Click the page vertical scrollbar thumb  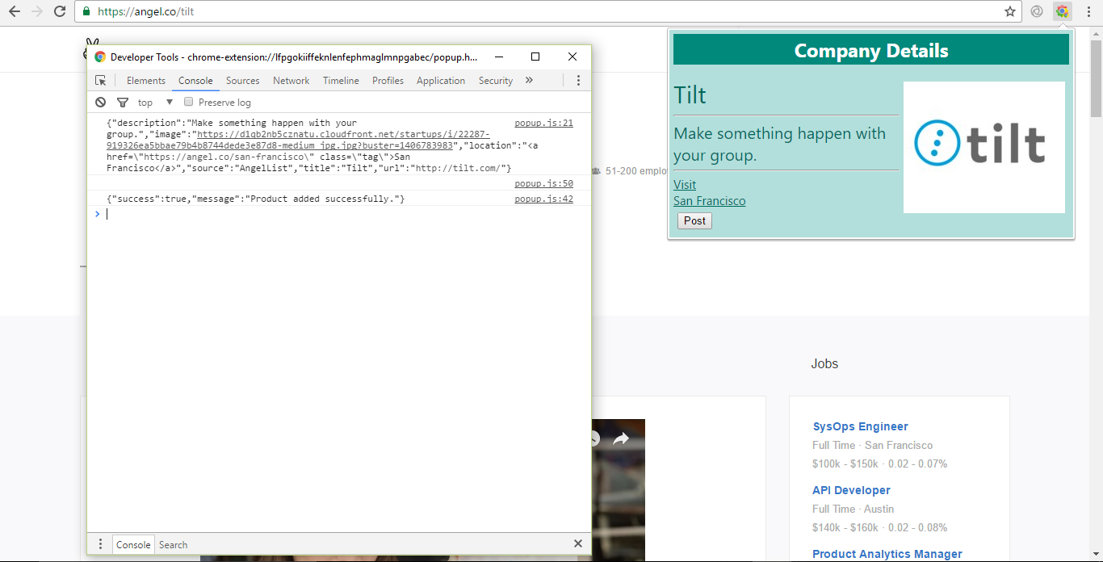[x=1096, y=78]
